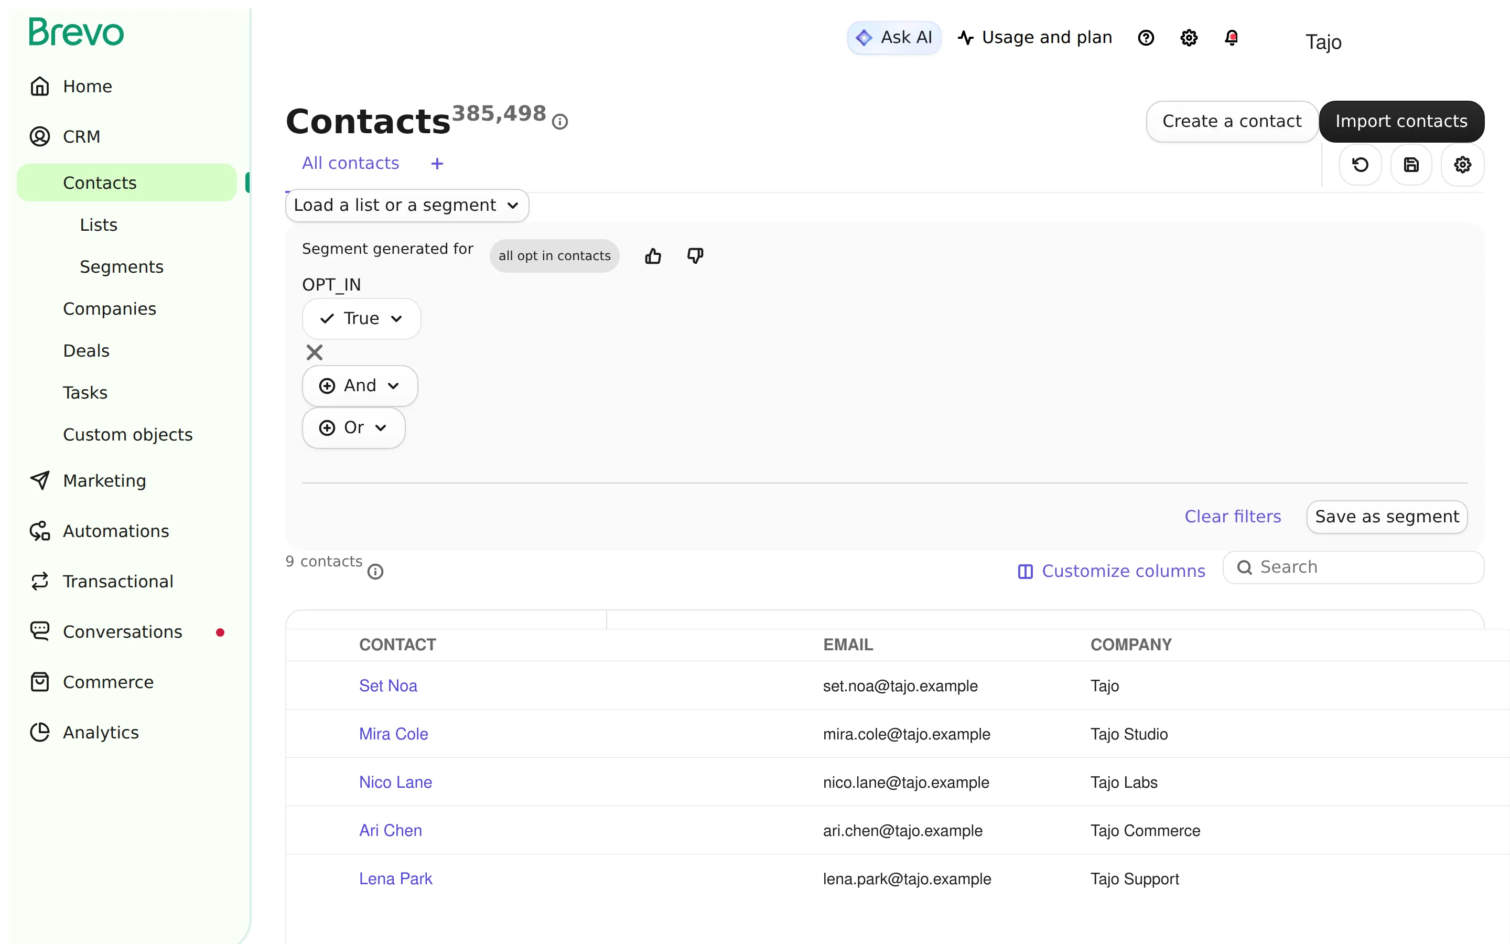Click Create a contact button

point(1232,122)
